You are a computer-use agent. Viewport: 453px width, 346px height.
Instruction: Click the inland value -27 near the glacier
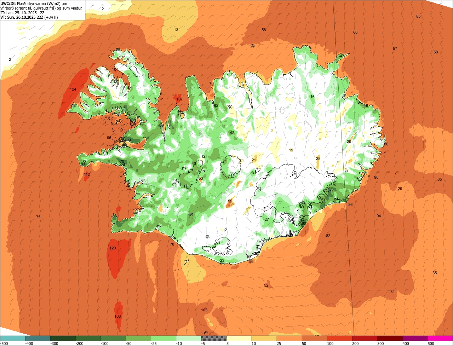coord(266,220)
